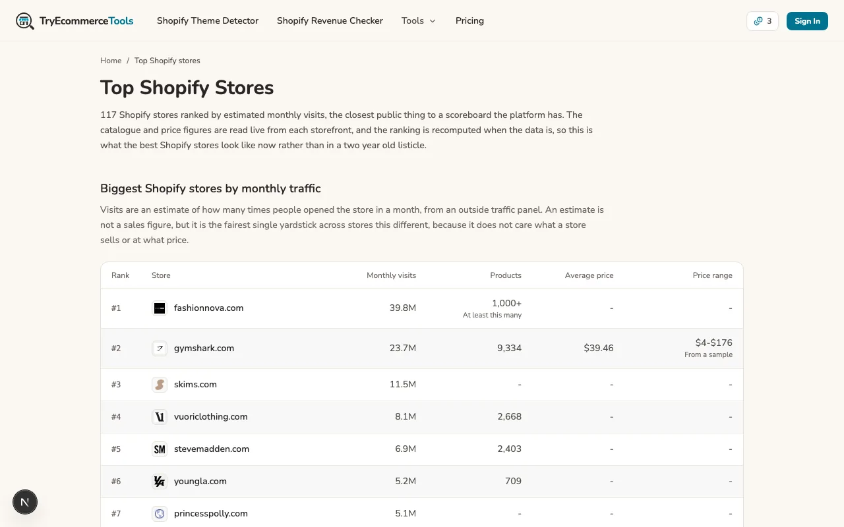Click the rank #6 cell
The height and width of the screenshot is (527, 844).
pos(116,482)
